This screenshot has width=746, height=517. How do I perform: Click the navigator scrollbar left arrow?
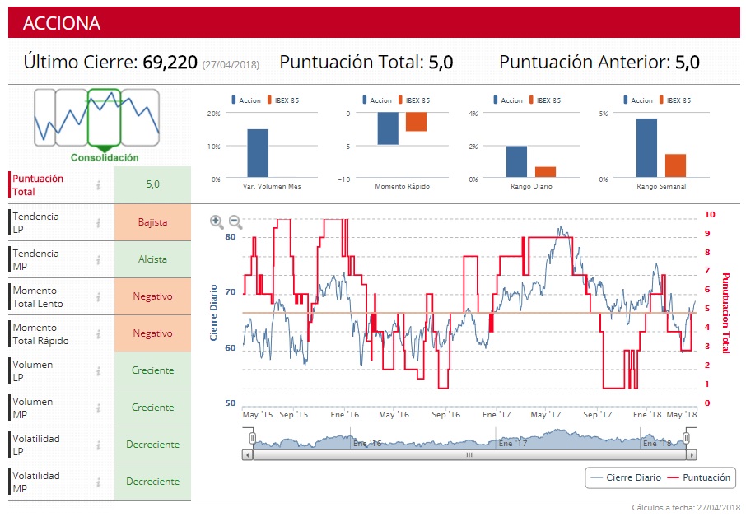coord(247,455)
